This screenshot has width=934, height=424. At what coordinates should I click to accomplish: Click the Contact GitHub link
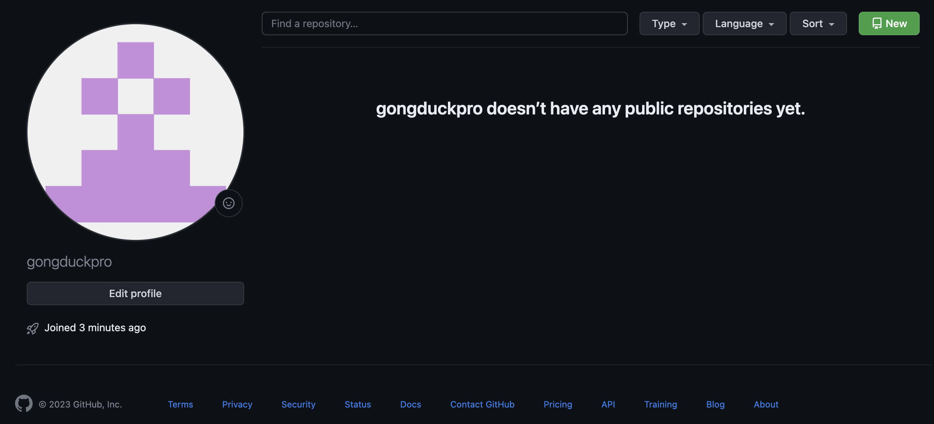(482, 404)
